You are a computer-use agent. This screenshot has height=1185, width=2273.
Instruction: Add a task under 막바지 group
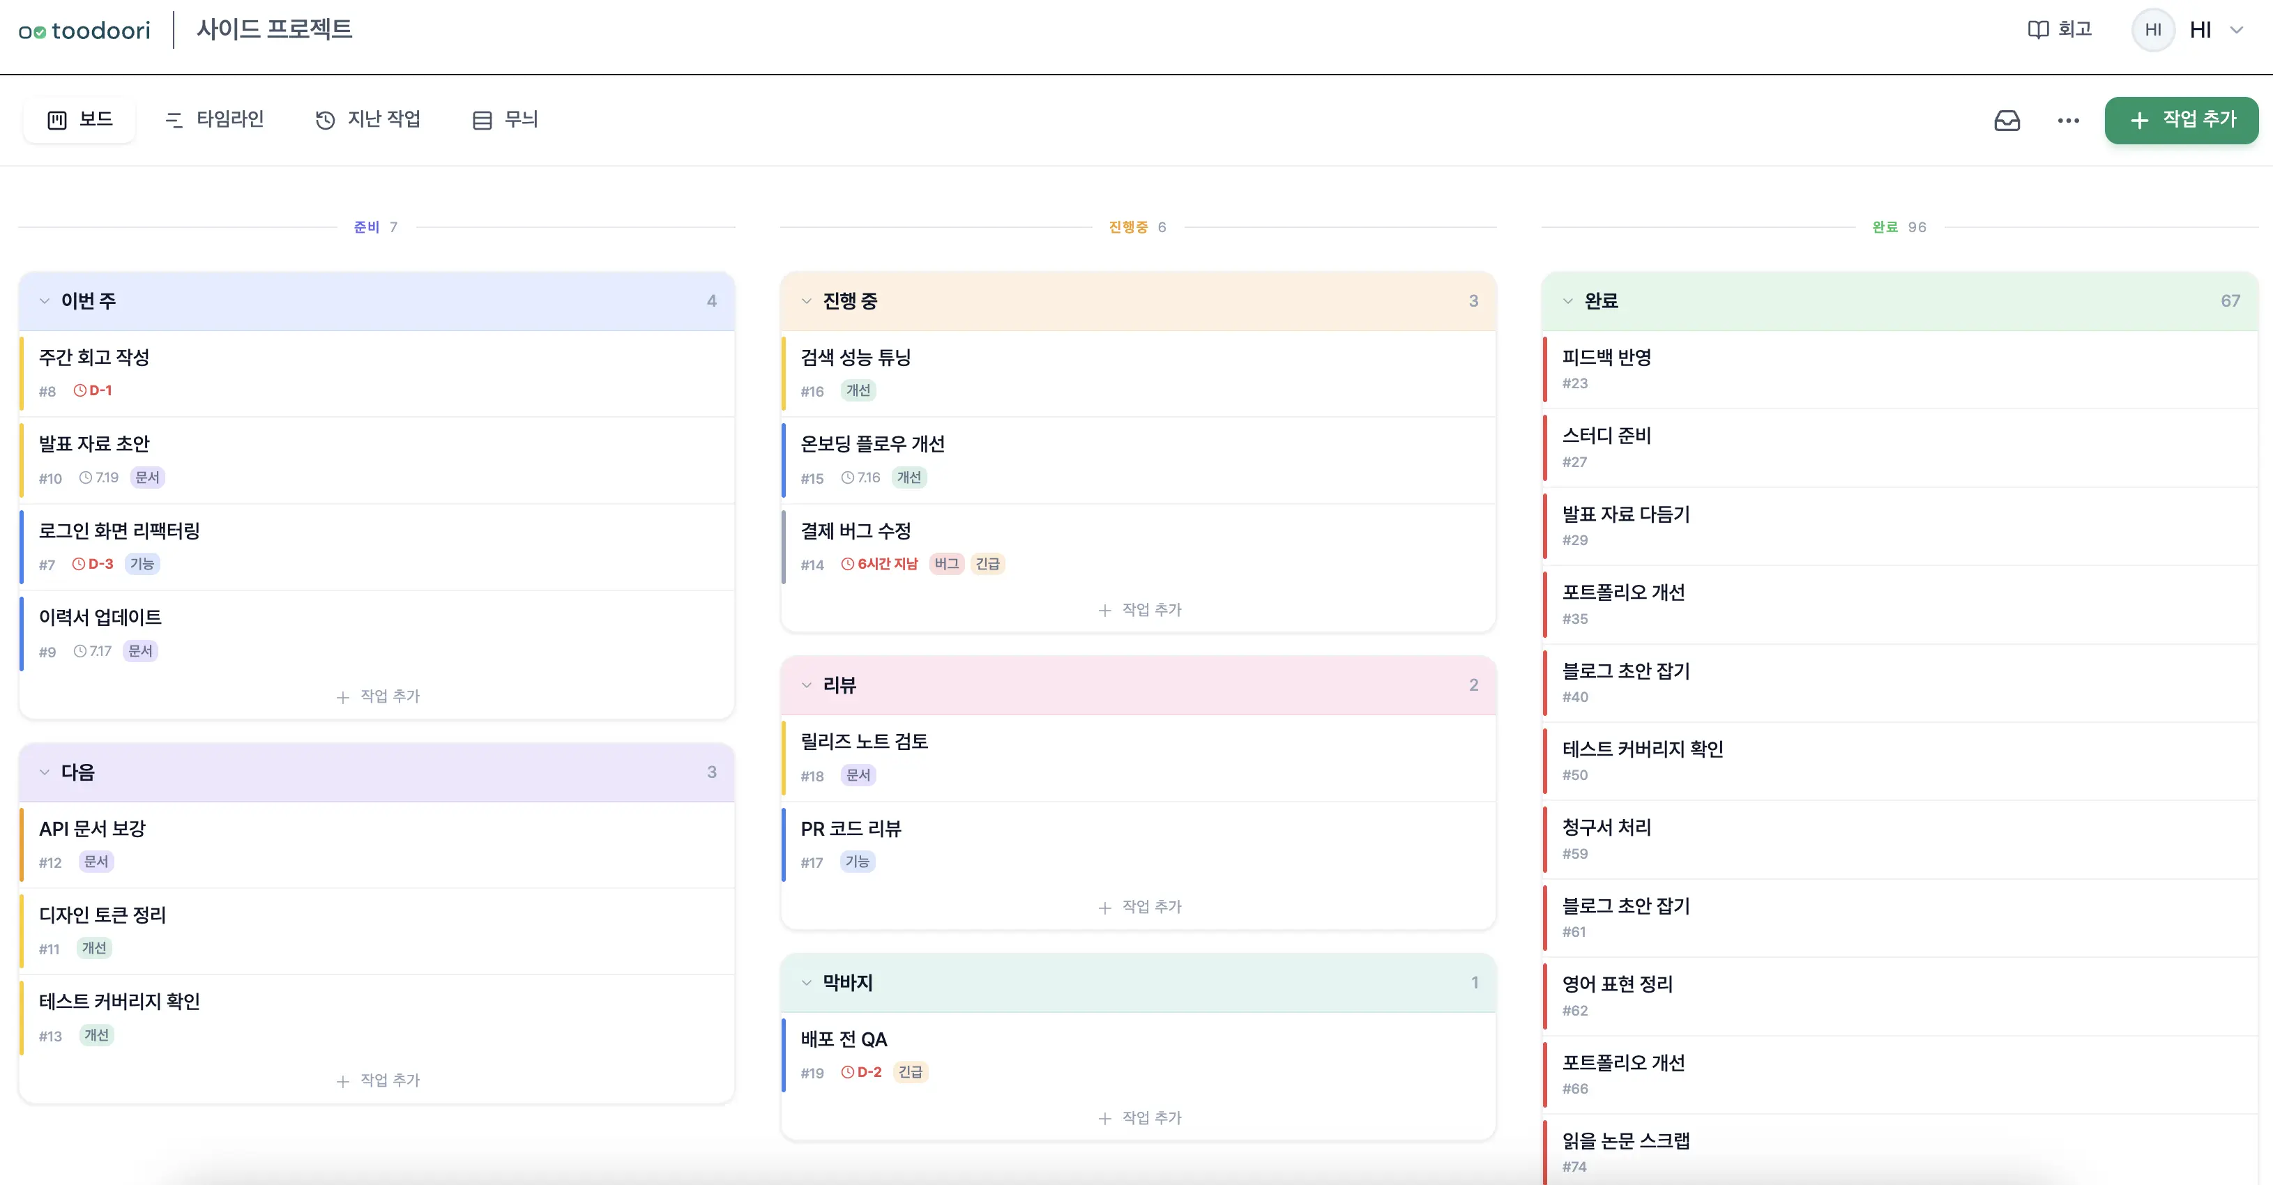click(x=1139, y=1118)
